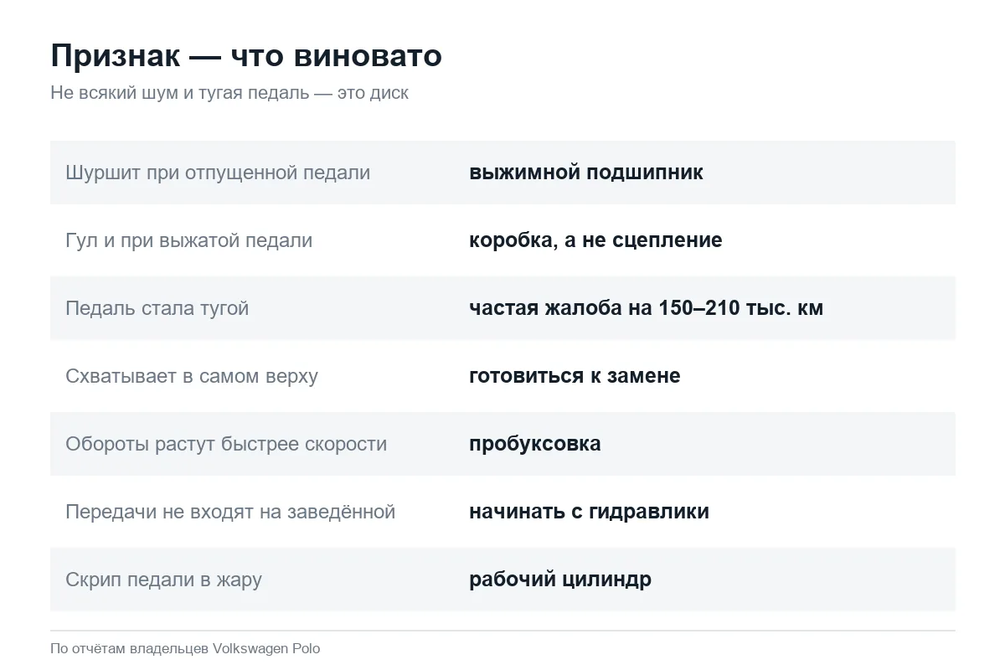Click footnote 'По отчётам владельцев Volkswagen Polo'
Viewport: 1005px width, 670px height.
coord(185,648)
